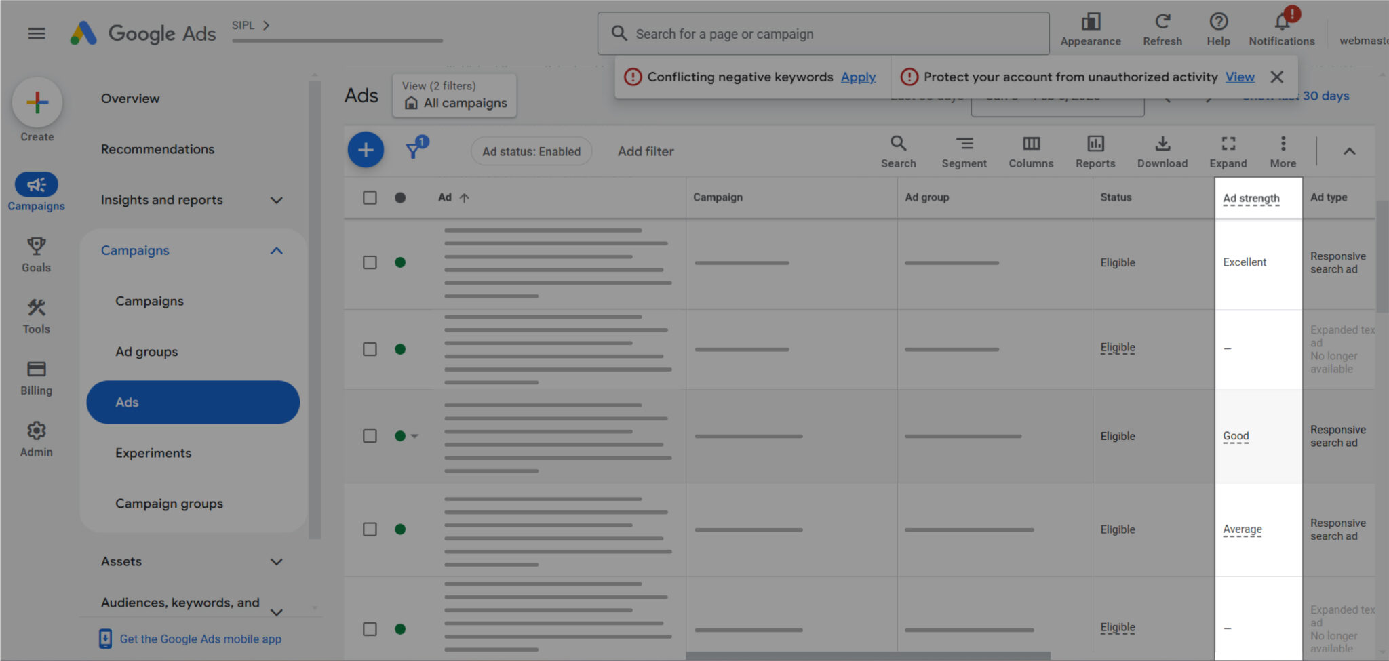Open Billing in the side rail

click(x=37, y=378)
